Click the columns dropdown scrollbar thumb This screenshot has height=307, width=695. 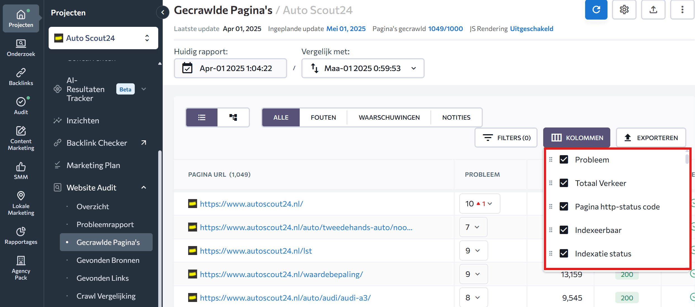pos(687,159)
